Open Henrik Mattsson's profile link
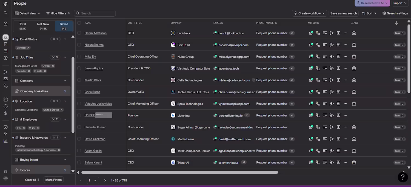Image resolution: width=411 pixels, height=187 pixels. (x=95, y=33)
